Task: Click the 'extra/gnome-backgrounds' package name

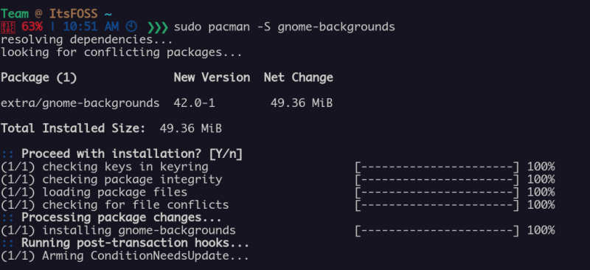Action: (x=80, y=103)
